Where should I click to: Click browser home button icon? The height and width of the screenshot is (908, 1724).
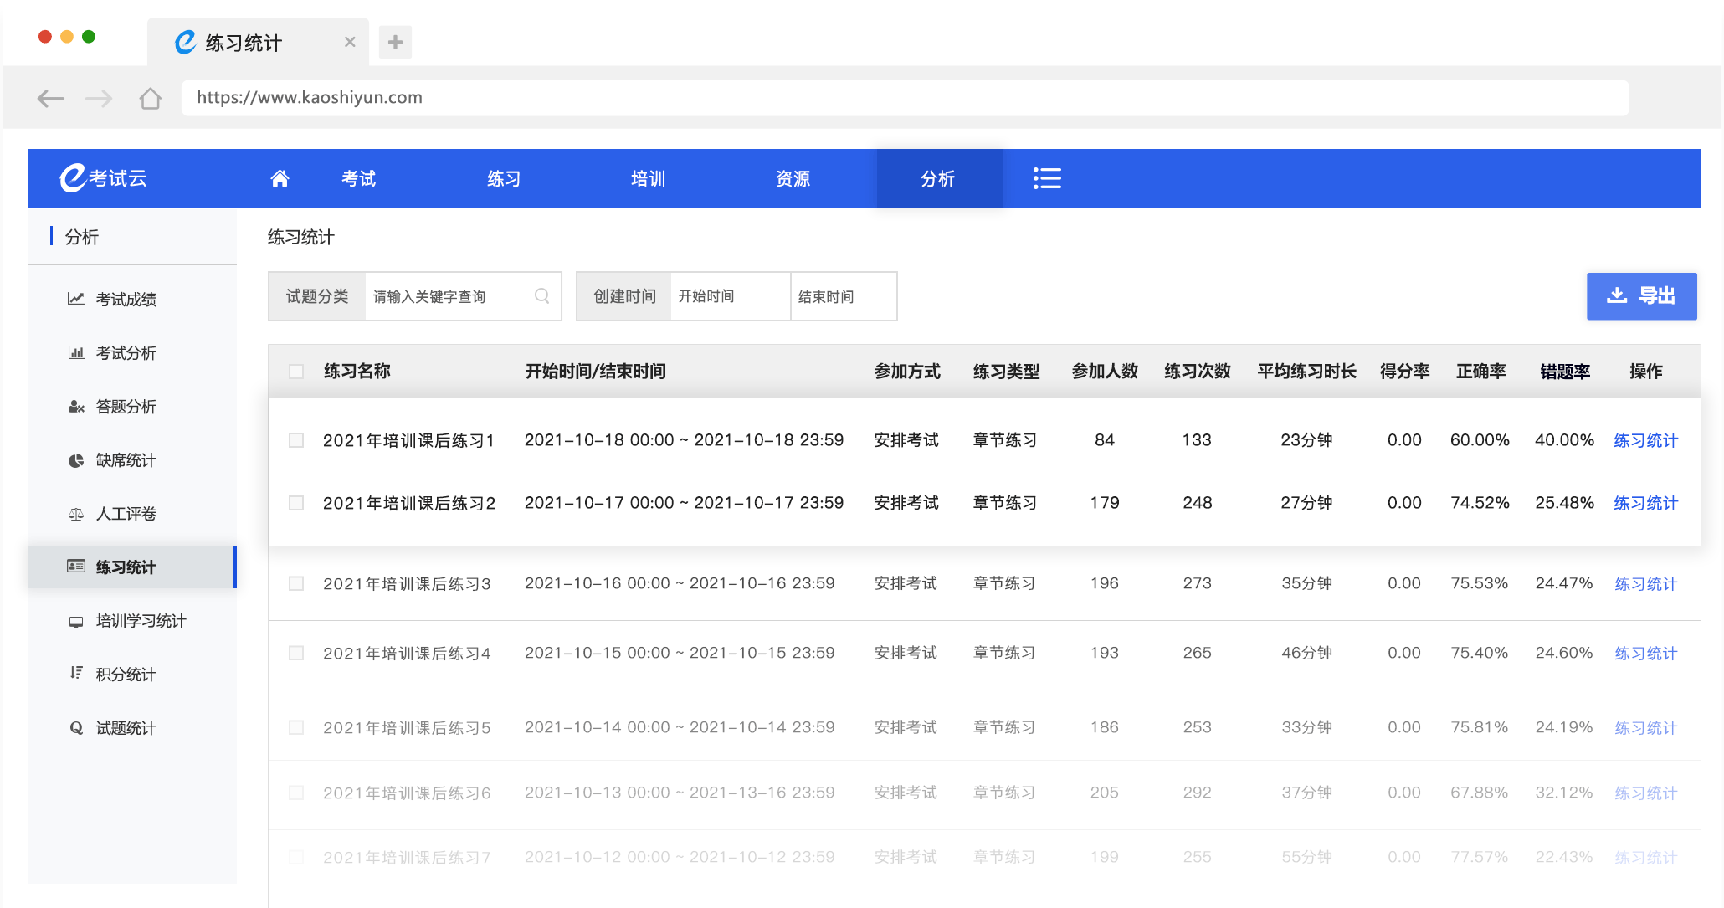tap(151, 98)
